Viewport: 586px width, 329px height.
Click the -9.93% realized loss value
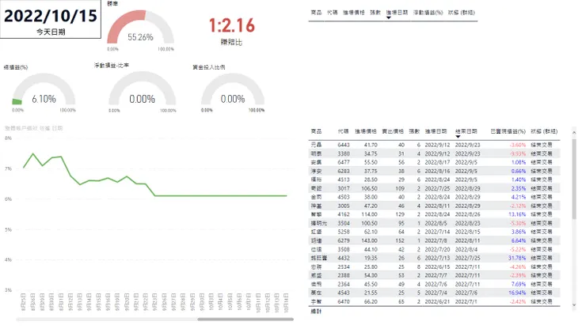(x=518, y=153)
